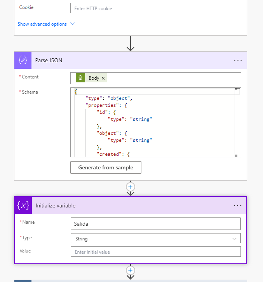Click the Schema editor vertical scrollbar
The height and width of the screenshot is (282, 263).
236,122
